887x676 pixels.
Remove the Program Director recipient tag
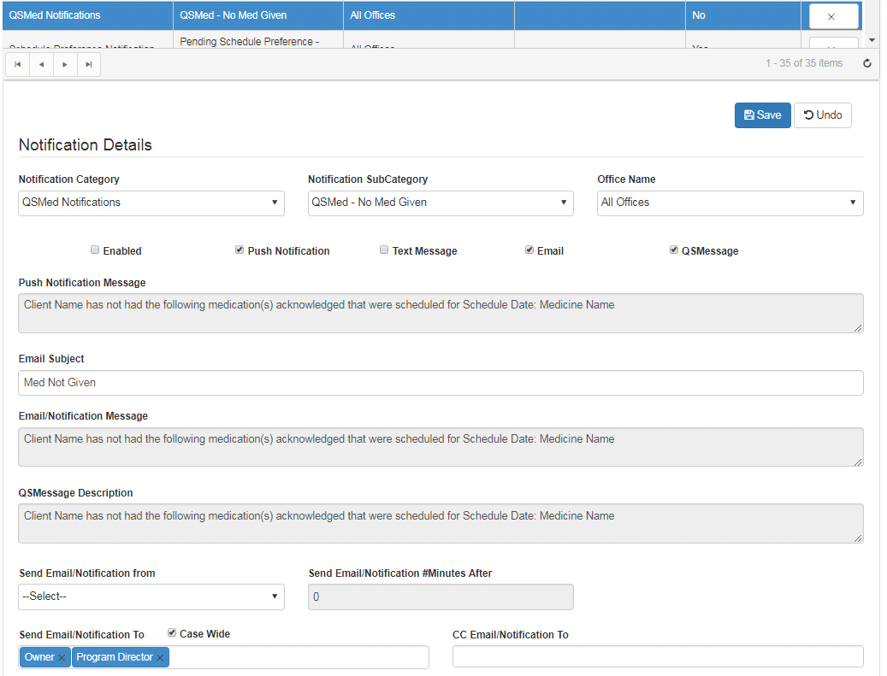coord(160,658)
